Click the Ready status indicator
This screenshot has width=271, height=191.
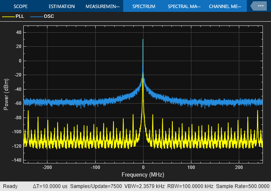10,186
